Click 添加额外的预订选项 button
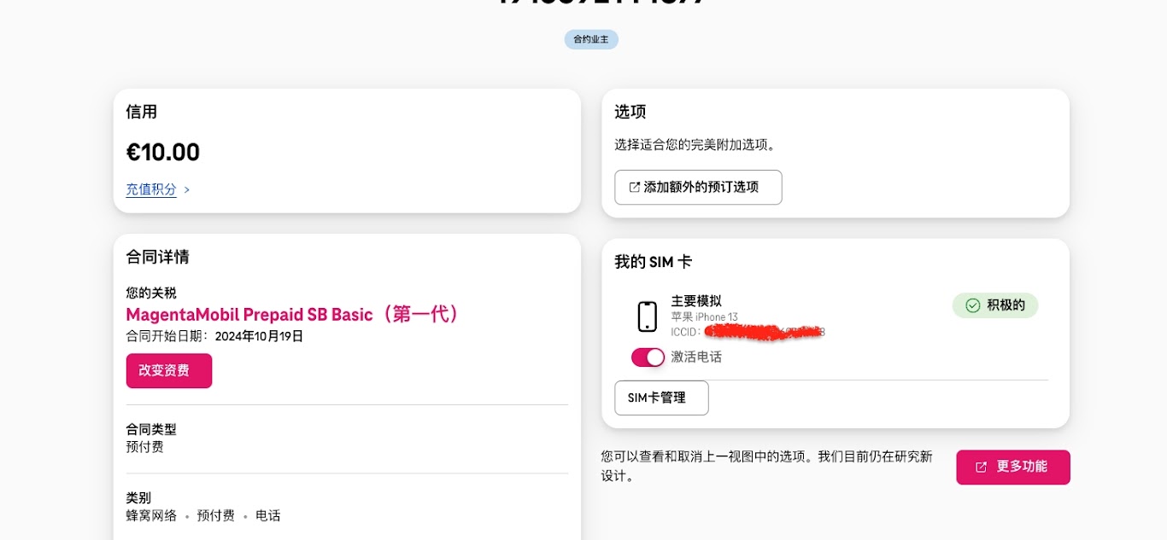This screenshot has width=1167, height=540. pos(698,187)
